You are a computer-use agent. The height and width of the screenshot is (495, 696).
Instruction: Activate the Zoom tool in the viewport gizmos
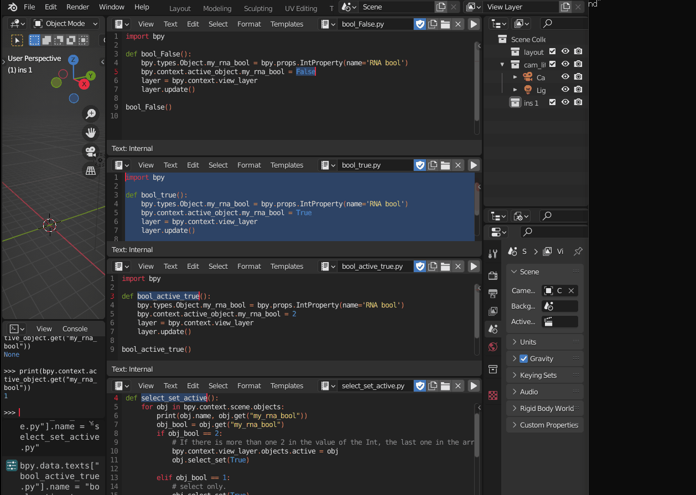click(90, 114)
